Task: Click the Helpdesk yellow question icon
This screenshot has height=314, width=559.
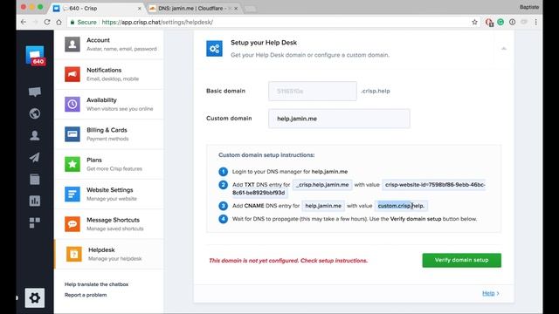Action: tap(73, 254)
